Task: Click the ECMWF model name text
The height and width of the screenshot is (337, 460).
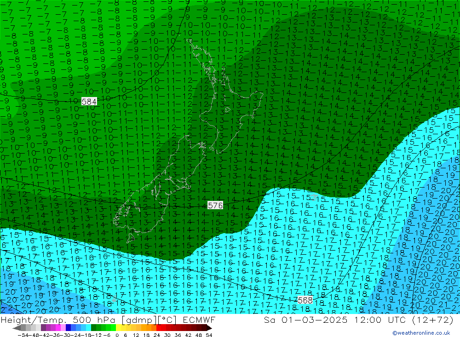Action: pyautogui.click(x=199, y=320)
